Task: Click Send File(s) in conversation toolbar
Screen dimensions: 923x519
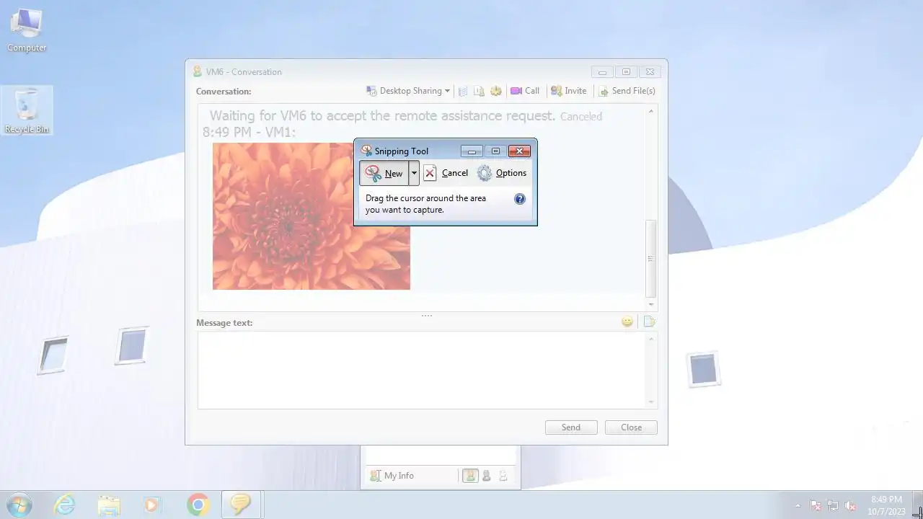Action: click(x=627, y=91)
